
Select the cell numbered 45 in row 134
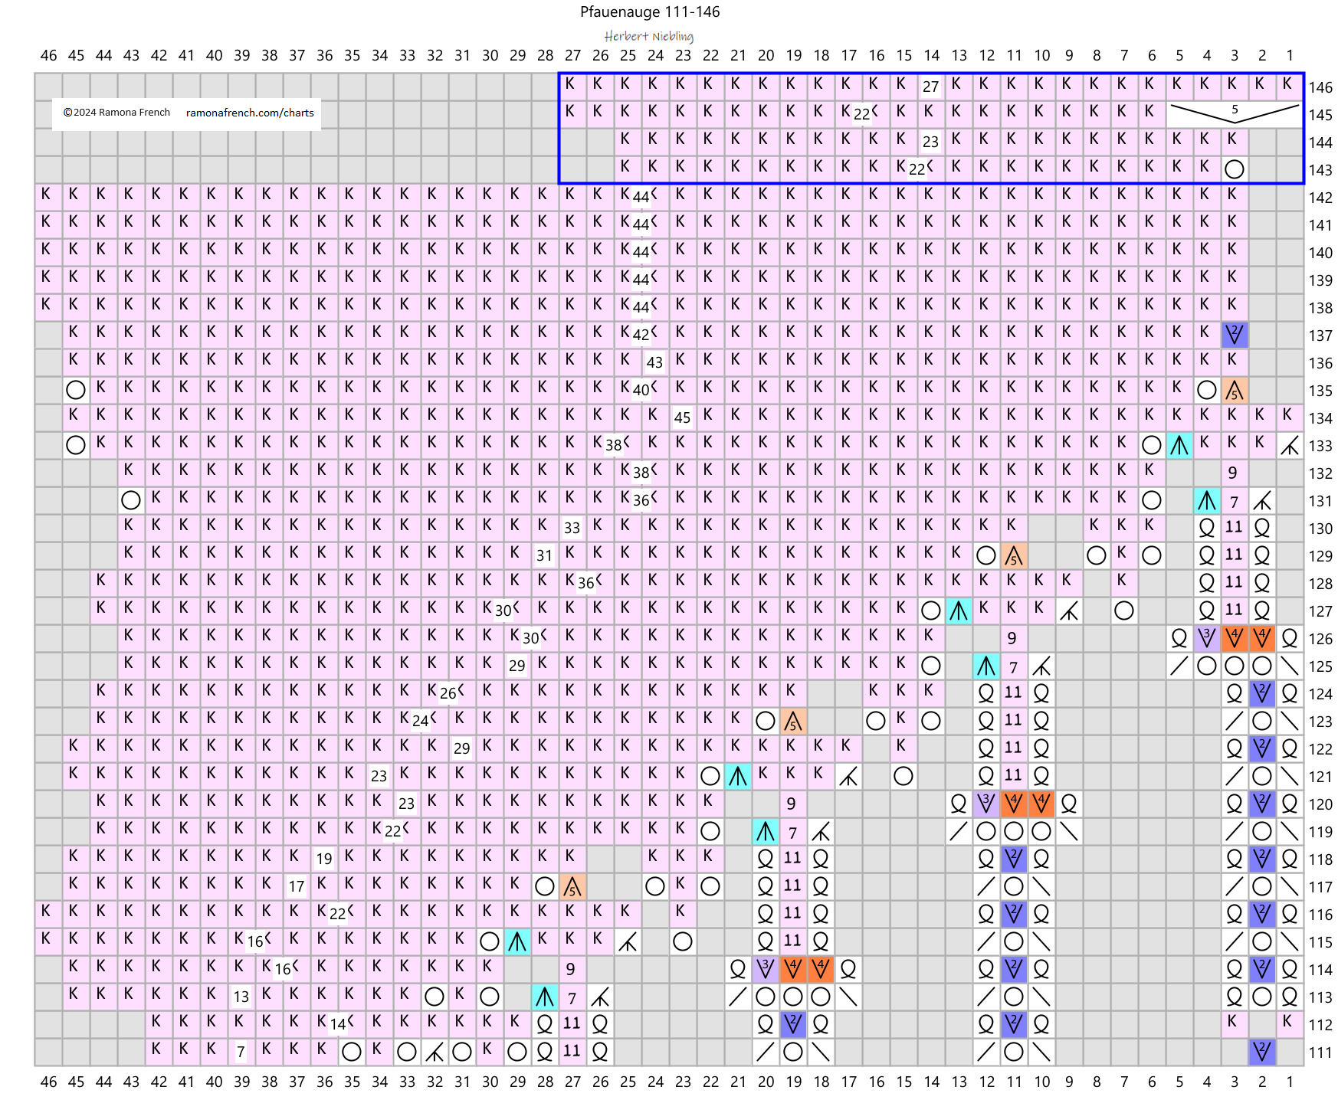pyautogui.click(x=682, y=417)
